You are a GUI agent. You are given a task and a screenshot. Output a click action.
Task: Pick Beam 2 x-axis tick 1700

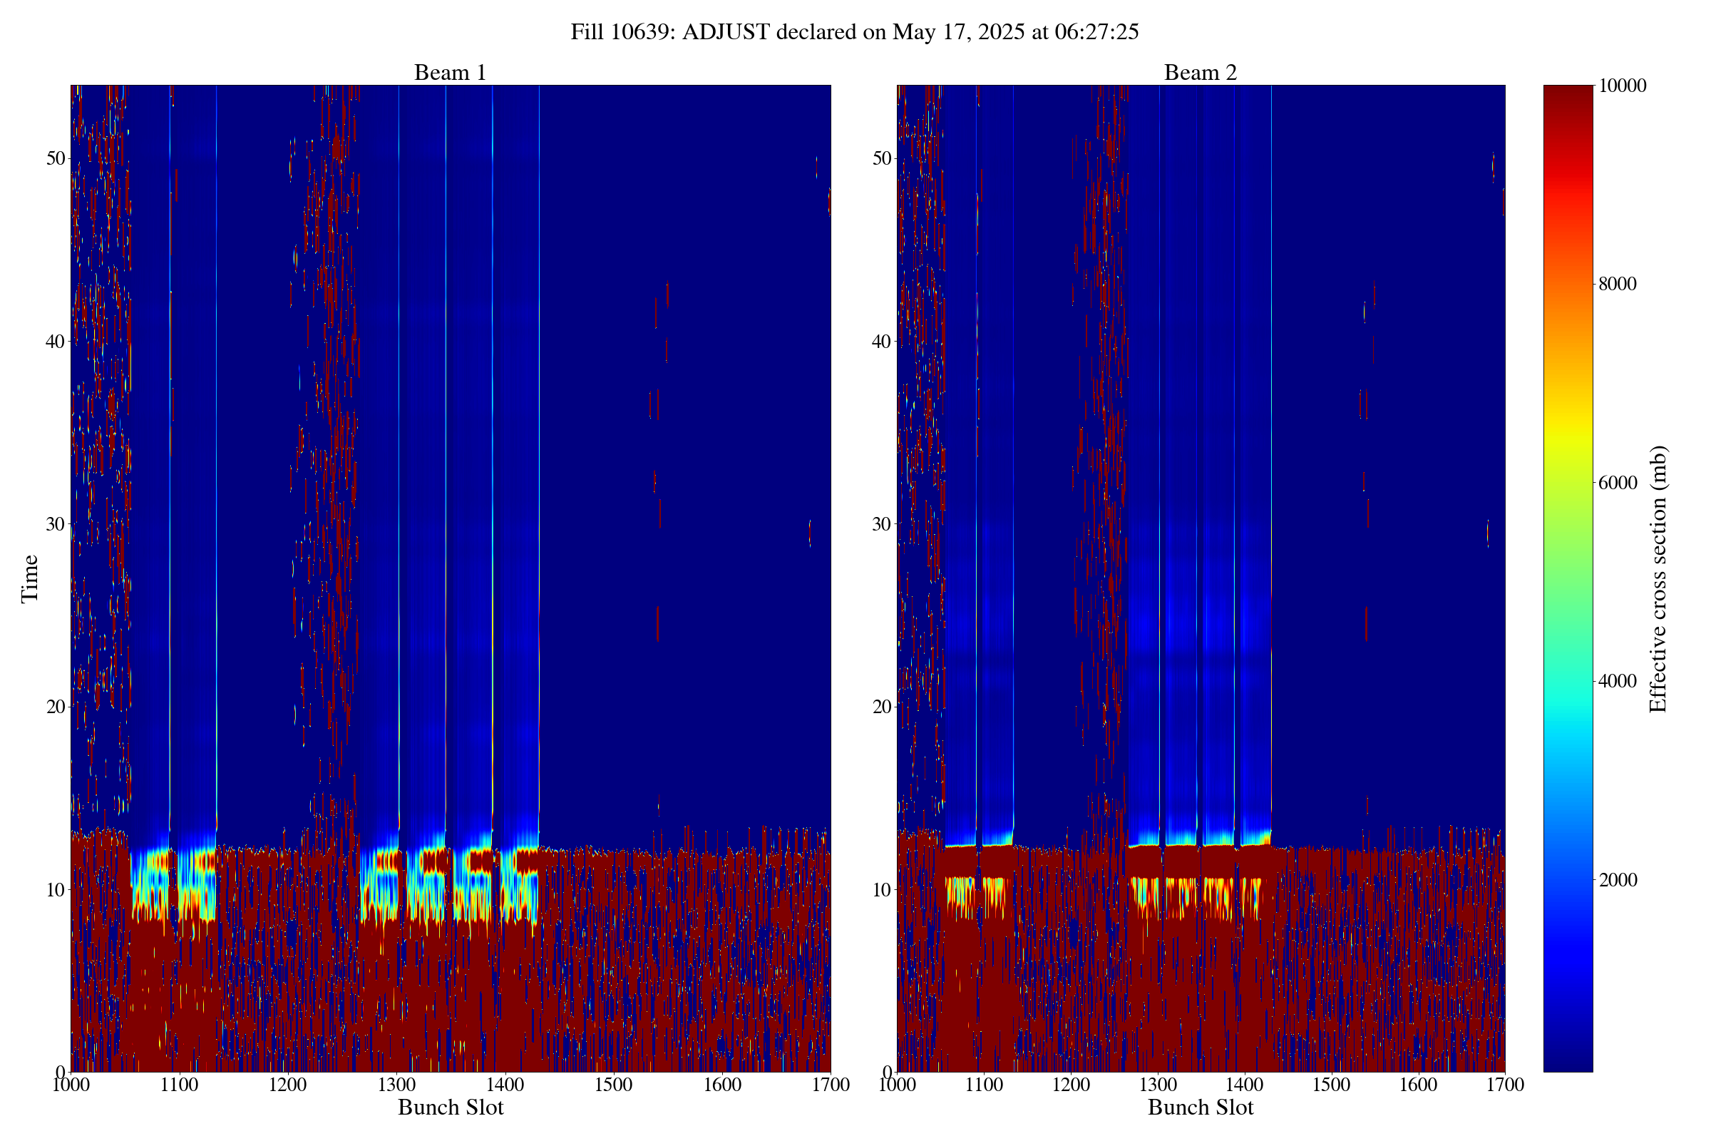click(x=1505, y=1085)
